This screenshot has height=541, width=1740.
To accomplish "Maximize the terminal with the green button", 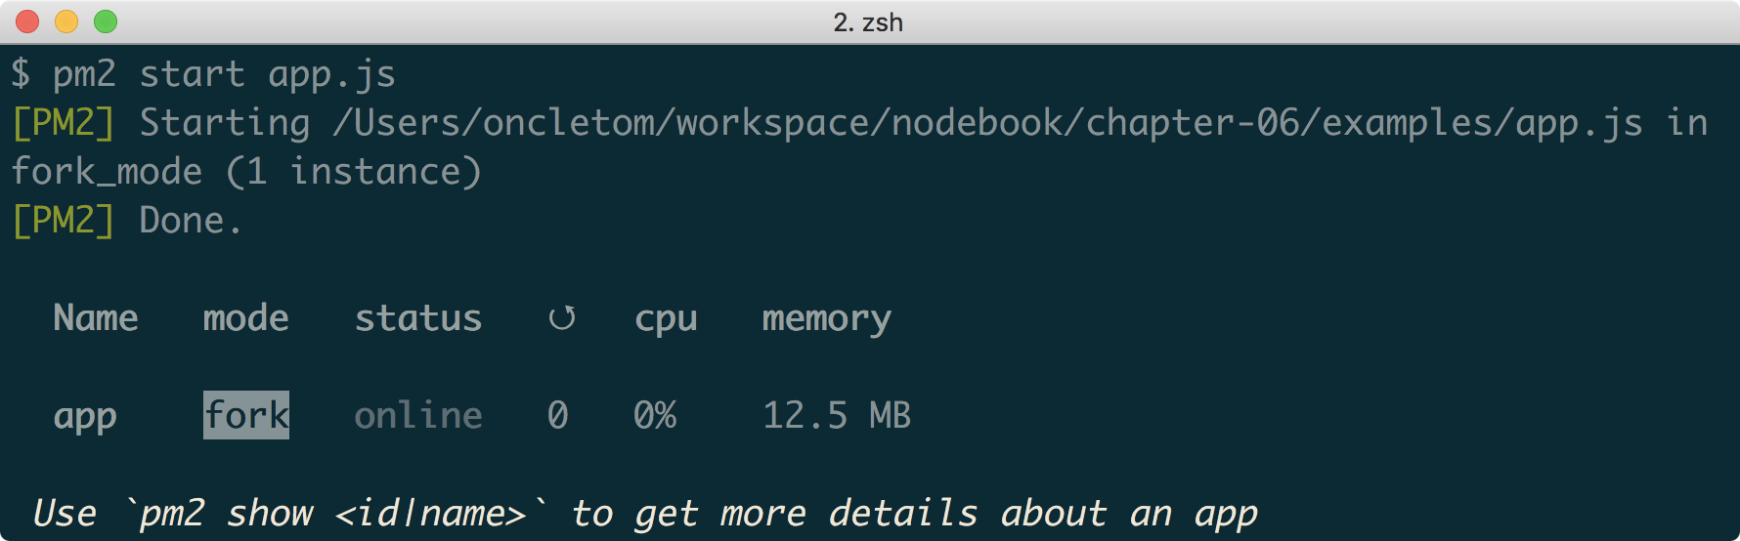I will point(106,21).
